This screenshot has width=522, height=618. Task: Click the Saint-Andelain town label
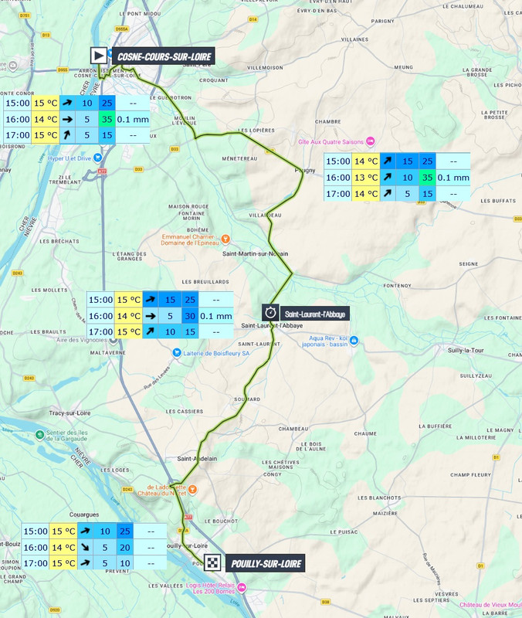[x=197, y=458]
